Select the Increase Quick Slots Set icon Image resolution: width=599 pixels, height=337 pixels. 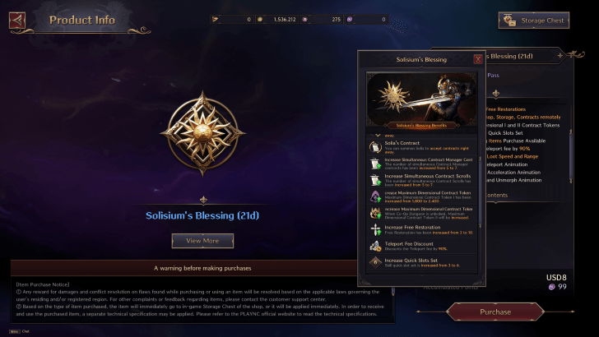point(375,262)
